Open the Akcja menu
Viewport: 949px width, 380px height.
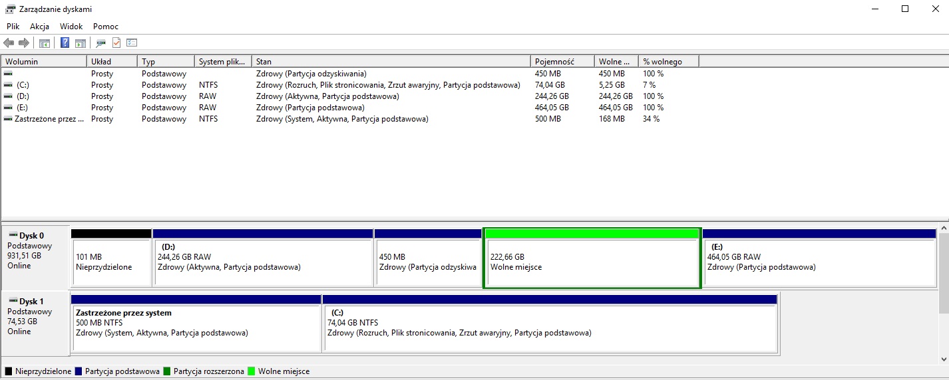click(40, 27)
